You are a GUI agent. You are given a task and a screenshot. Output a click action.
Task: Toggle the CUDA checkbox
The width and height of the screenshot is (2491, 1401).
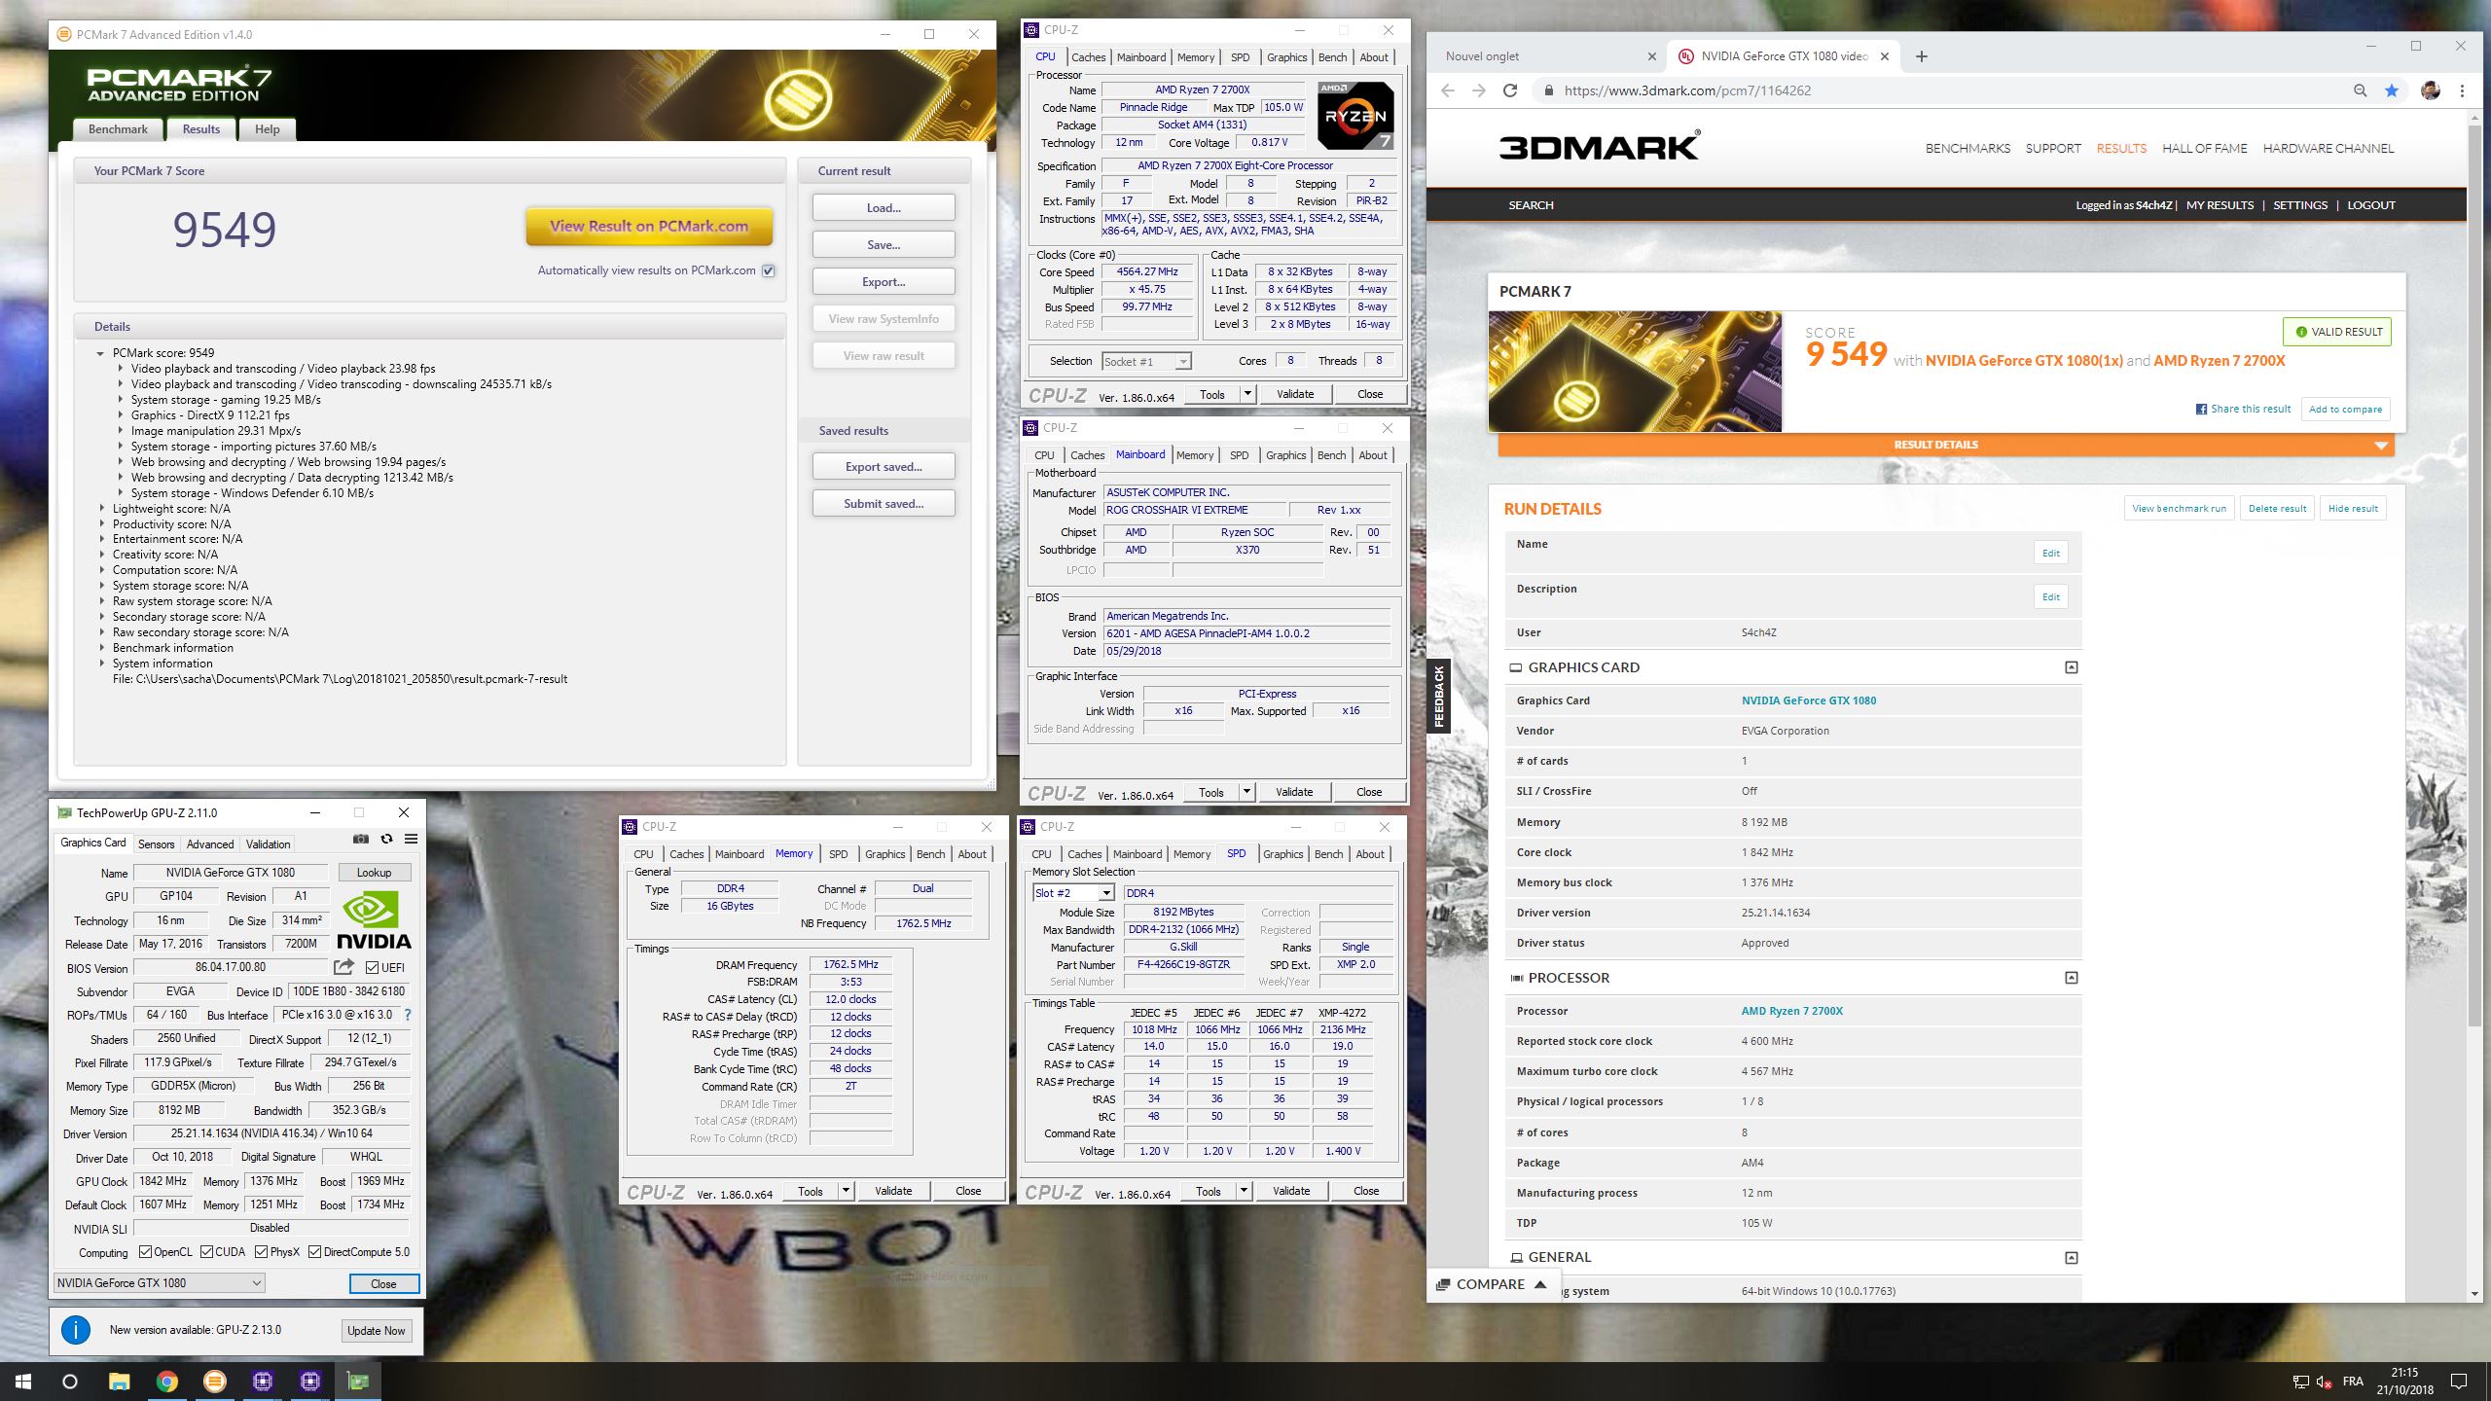pyautogui.click(x=206, y=1252)
